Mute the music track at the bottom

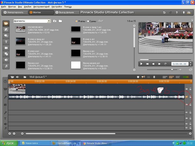click(x=187, y=128)
